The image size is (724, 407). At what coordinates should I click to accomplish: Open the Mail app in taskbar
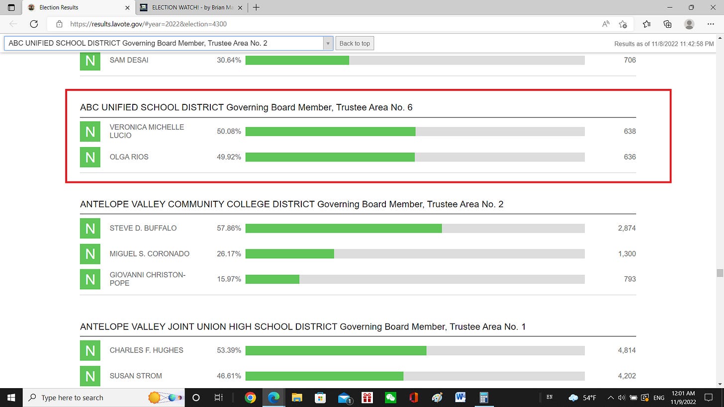(344, 398)
